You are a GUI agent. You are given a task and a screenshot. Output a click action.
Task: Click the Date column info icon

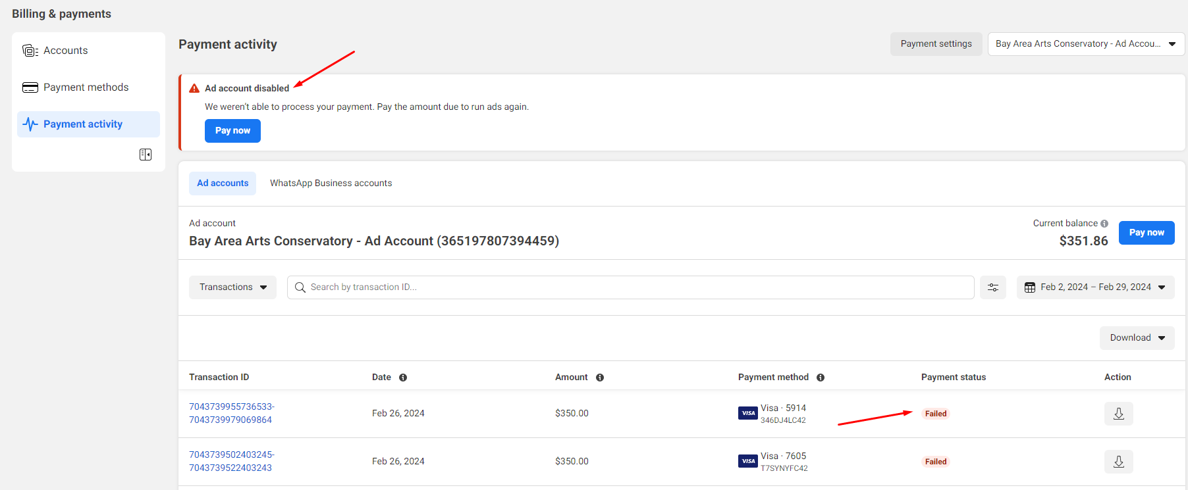403,378
